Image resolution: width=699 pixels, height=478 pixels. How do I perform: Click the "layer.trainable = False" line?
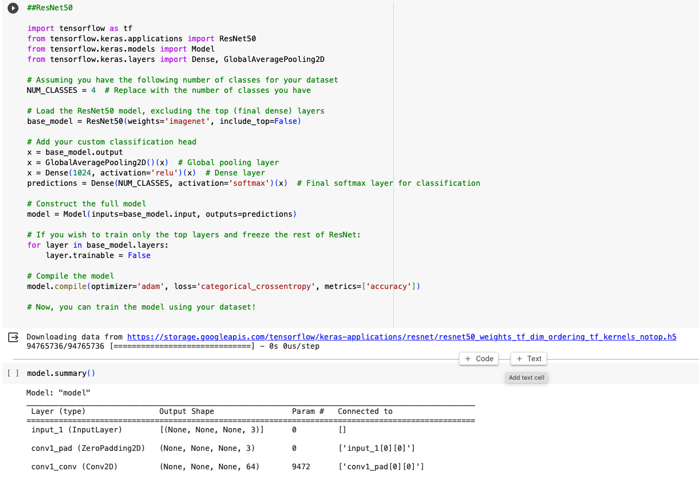click(x=98, y=255)
